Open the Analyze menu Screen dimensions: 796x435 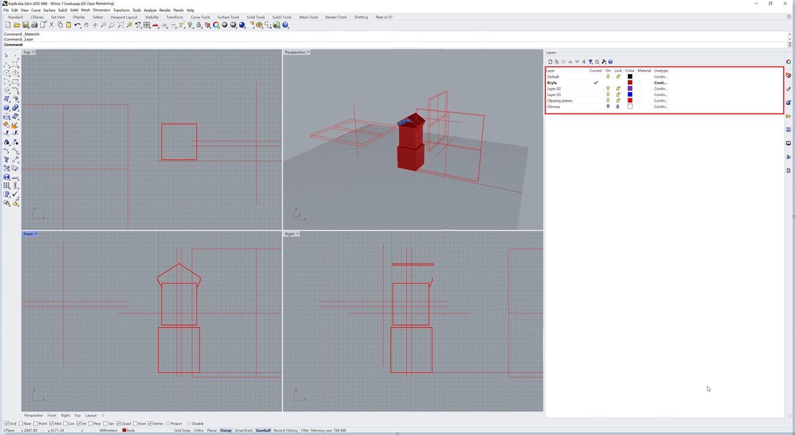150,10
